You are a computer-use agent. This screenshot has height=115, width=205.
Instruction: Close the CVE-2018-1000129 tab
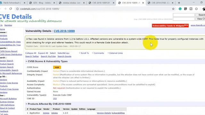[x=113, y=3]
